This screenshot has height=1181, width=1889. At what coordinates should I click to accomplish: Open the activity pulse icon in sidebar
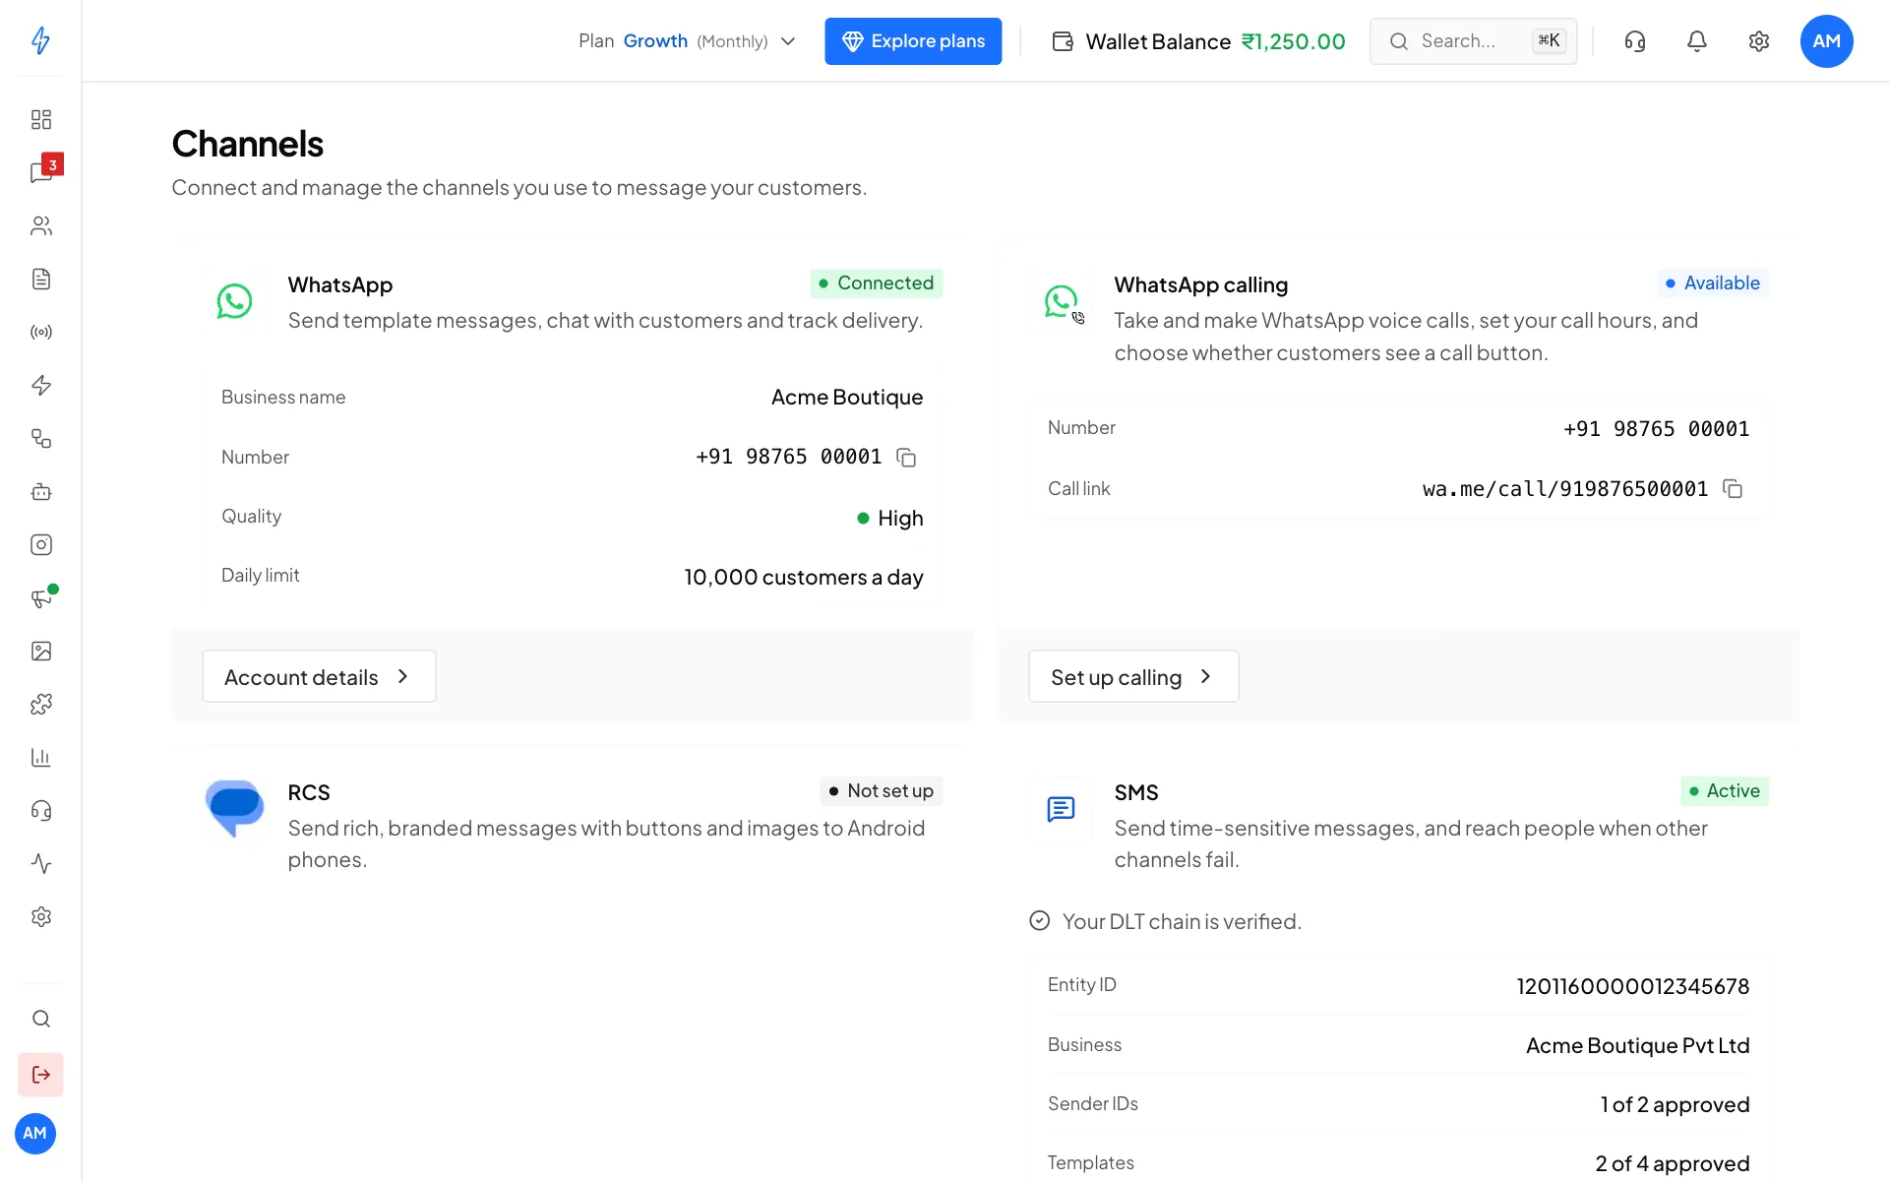40,863
